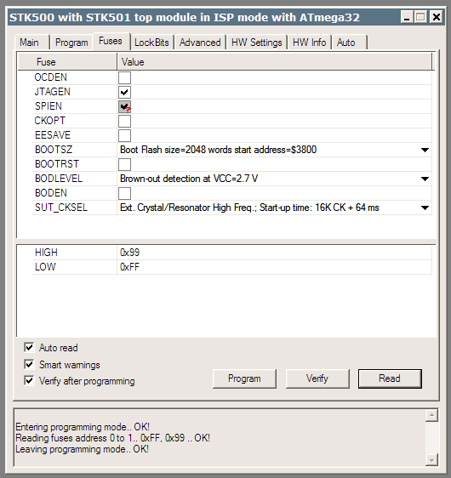Close the STK500 window
The height and width of the screenshot is (478, 451).
point(437,17)
